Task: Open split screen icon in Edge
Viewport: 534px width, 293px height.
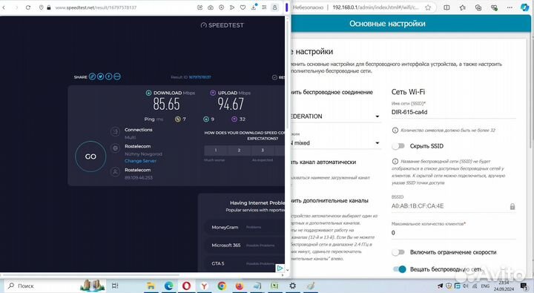Action: [446, 7]
